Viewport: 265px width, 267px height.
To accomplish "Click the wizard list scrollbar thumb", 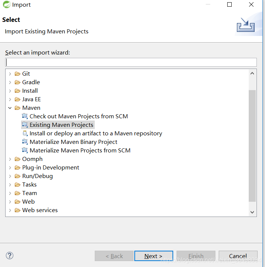I will (x=252, y=146).
